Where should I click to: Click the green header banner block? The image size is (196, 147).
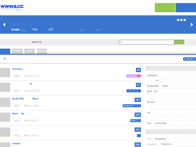pyautogui.click(x=165, y=8)
